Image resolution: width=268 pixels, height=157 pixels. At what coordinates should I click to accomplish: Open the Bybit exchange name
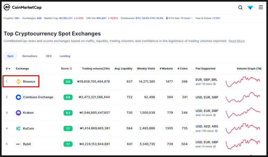pos(27,144)
